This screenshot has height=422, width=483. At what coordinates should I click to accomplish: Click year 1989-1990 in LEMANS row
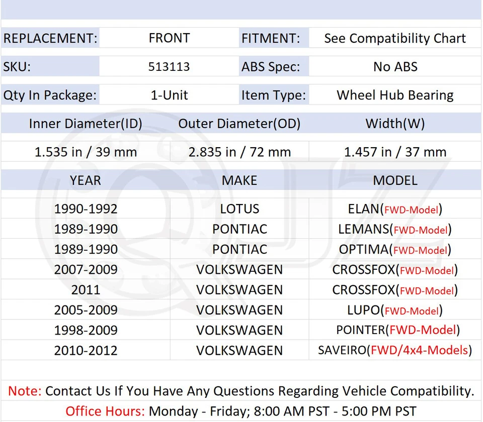pyautogui.click(x=86, y=229)
